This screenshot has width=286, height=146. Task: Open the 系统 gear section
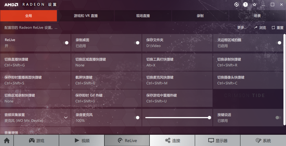tap(263, 141)
